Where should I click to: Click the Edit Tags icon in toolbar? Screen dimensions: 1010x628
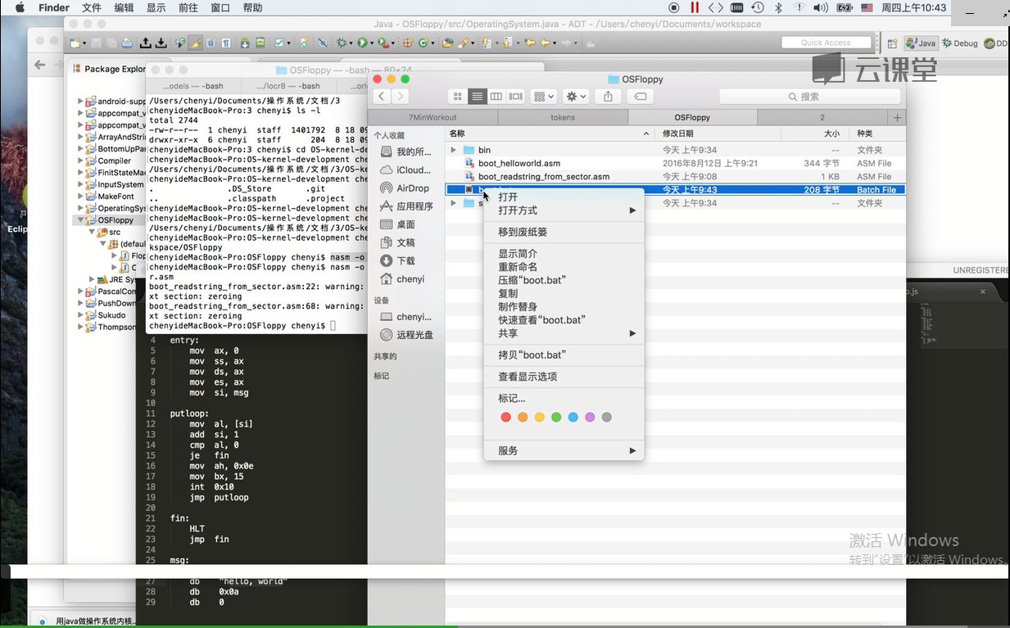(x=641, y=97)
